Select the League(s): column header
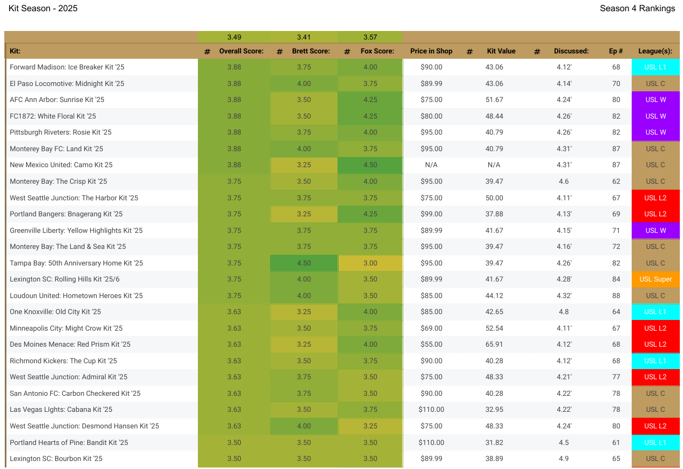 (655, 51)
